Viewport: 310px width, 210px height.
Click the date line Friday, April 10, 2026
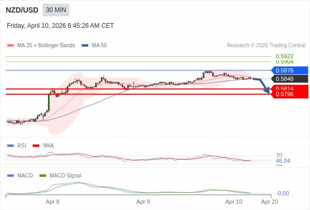(60, 26)
